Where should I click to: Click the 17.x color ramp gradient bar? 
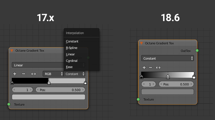(49, 81)
